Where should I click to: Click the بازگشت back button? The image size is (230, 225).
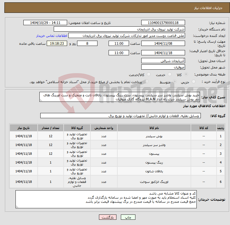point(108,217)
